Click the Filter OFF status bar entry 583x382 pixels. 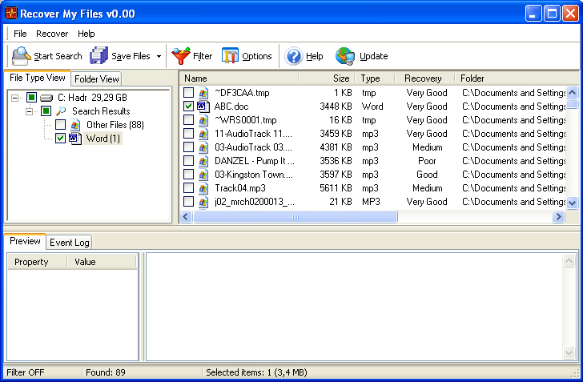(x=26, y=372)
